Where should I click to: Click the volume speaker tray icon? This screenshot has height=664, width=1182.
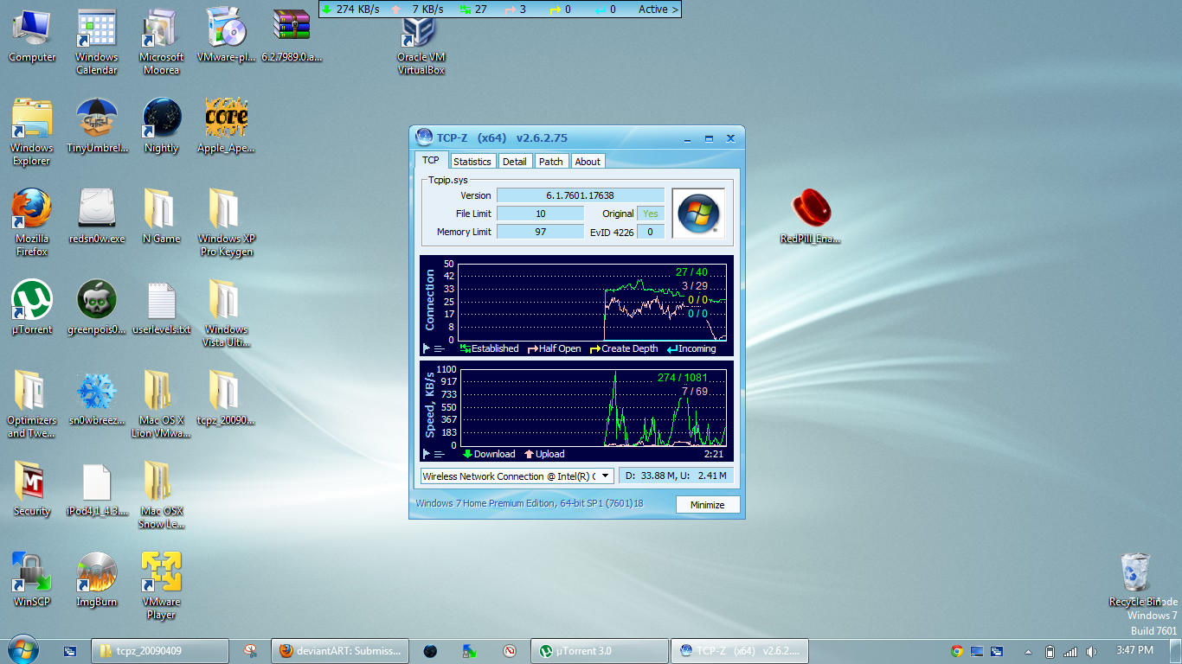click(x=1091, y=651)
